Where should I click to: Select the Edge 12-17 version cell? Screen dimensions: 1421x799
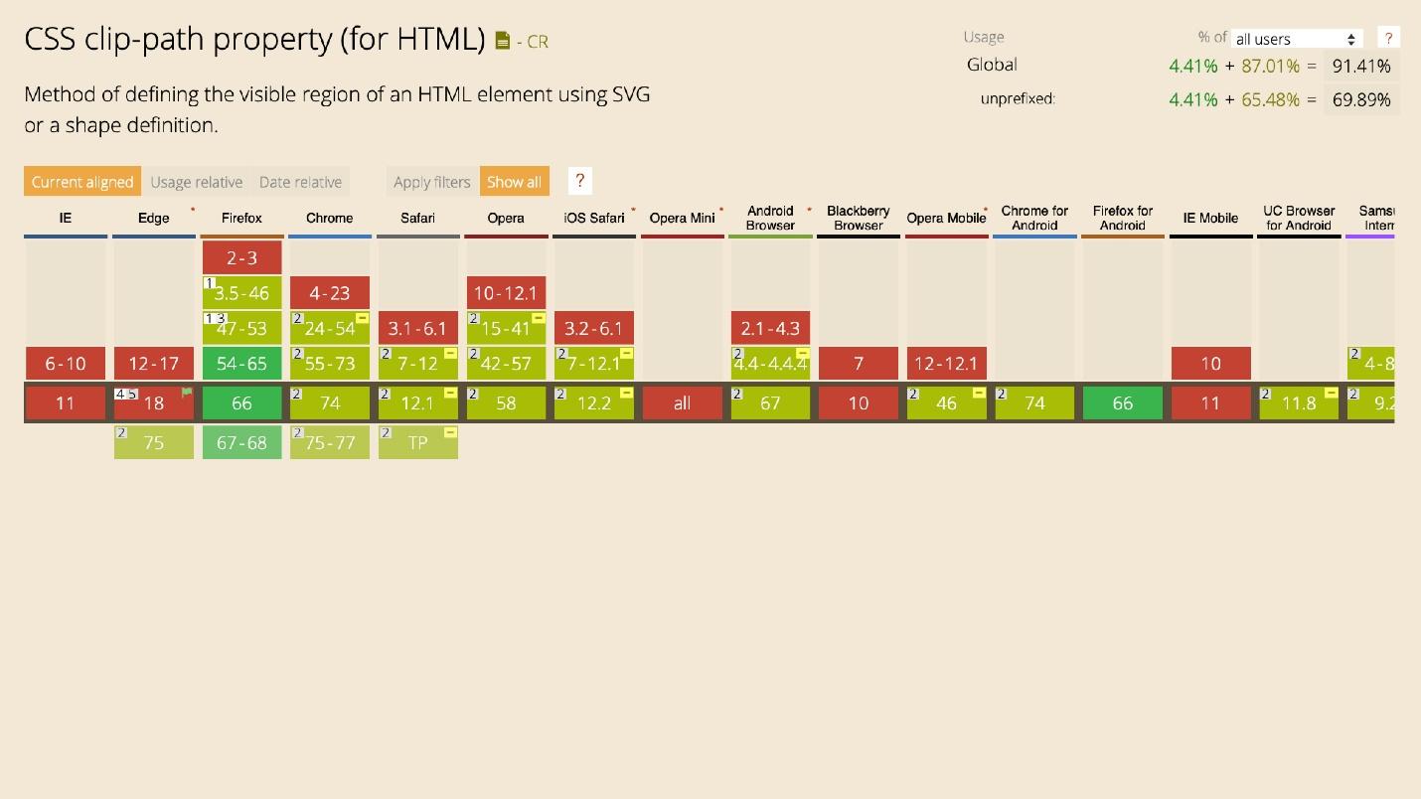click(154, 364)
